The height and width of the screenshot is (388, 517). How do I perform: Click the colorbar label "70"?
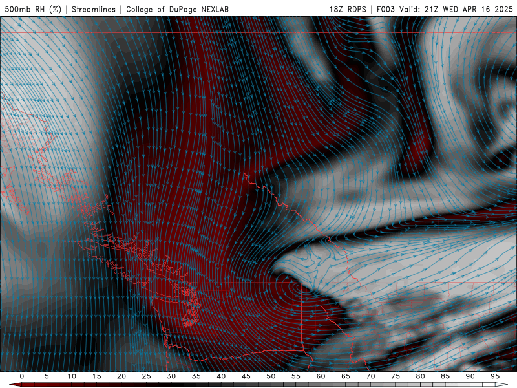point(370,376)
